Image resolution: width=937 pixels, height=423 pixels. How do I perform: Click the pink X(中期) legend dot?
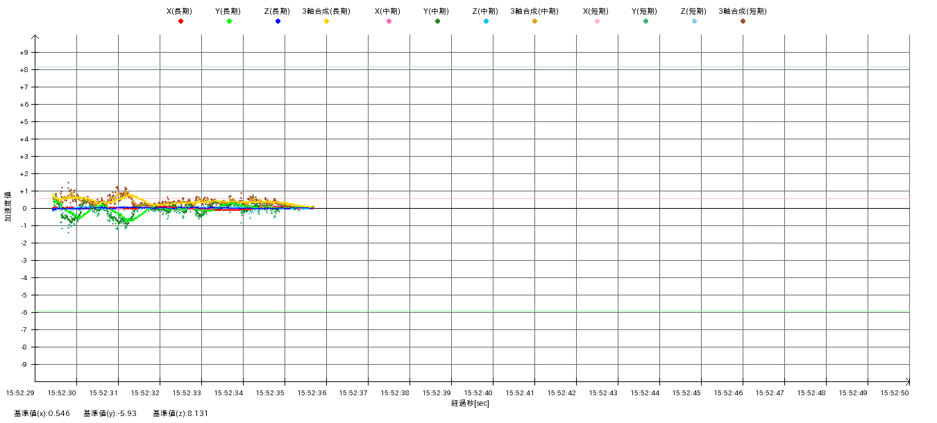389,21
